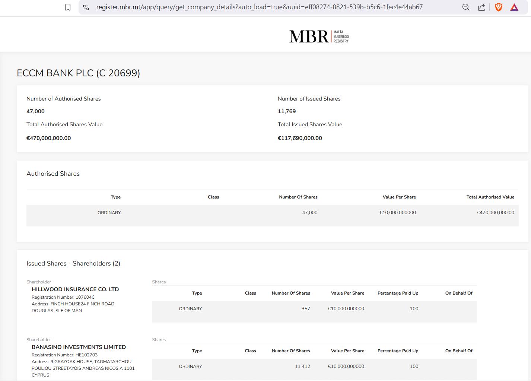531x381 pixels.
Task: Click the MBR Malta Business Registry logo
Action: tap(319, 36)
